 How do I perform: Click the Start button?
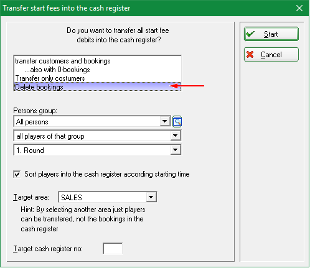(271, 34)
